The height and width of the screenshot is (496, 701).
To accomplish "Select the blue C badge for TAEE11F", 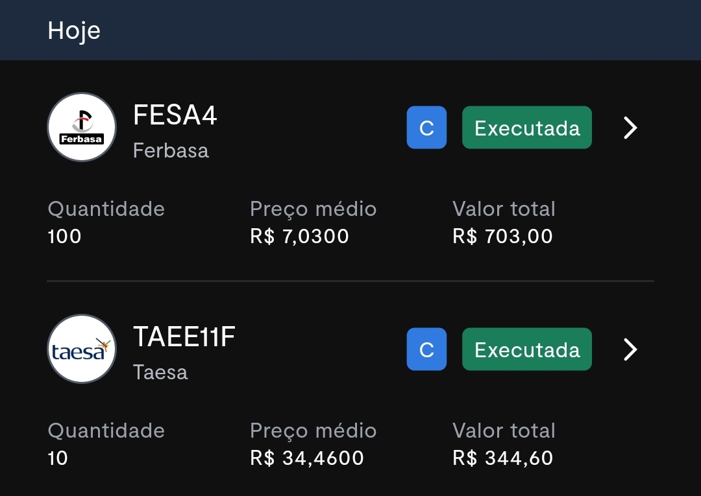I will point(426,349).
